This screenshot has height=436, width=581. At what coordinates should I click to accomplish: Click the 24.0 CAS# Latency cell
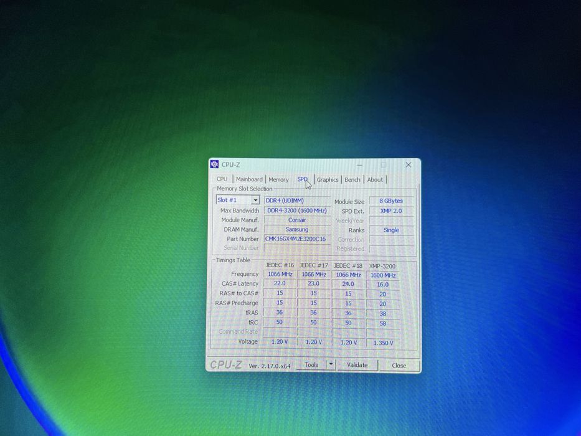click(348, 284)
